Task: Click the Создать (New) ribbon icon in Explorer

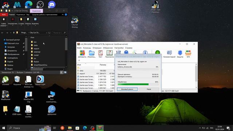Action: 21,19
